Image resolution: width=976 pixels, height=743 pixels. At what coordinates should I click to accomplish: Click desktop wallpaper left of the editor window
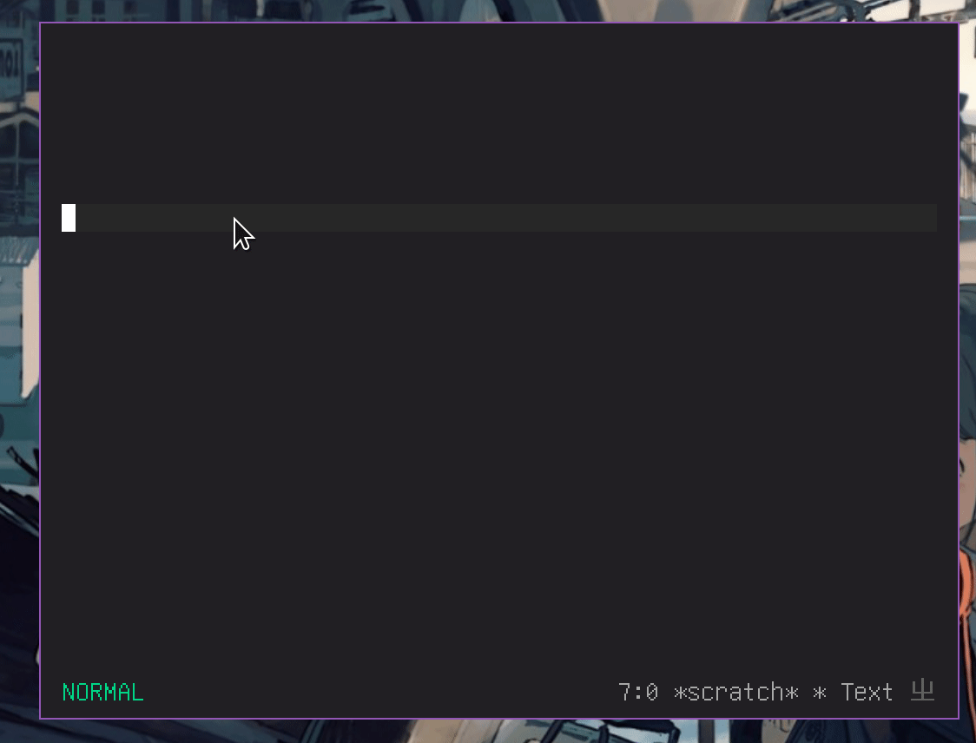19,373
